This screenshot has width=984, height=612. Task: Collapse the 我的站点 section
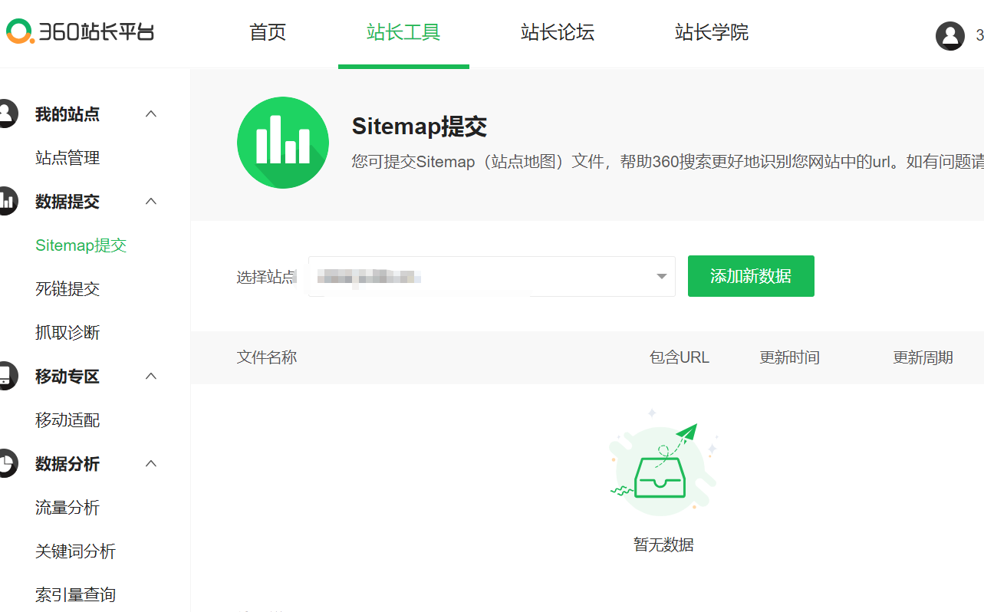(150, 114)
